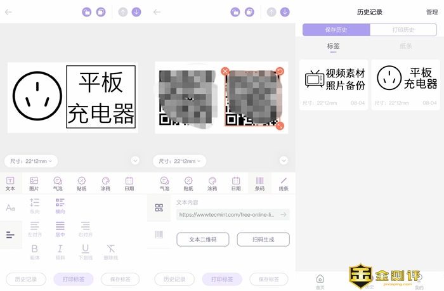Viewport: 444px width, 291px height.
Task: Switch to the 打印历史 tab
Action: coord(404,30)
